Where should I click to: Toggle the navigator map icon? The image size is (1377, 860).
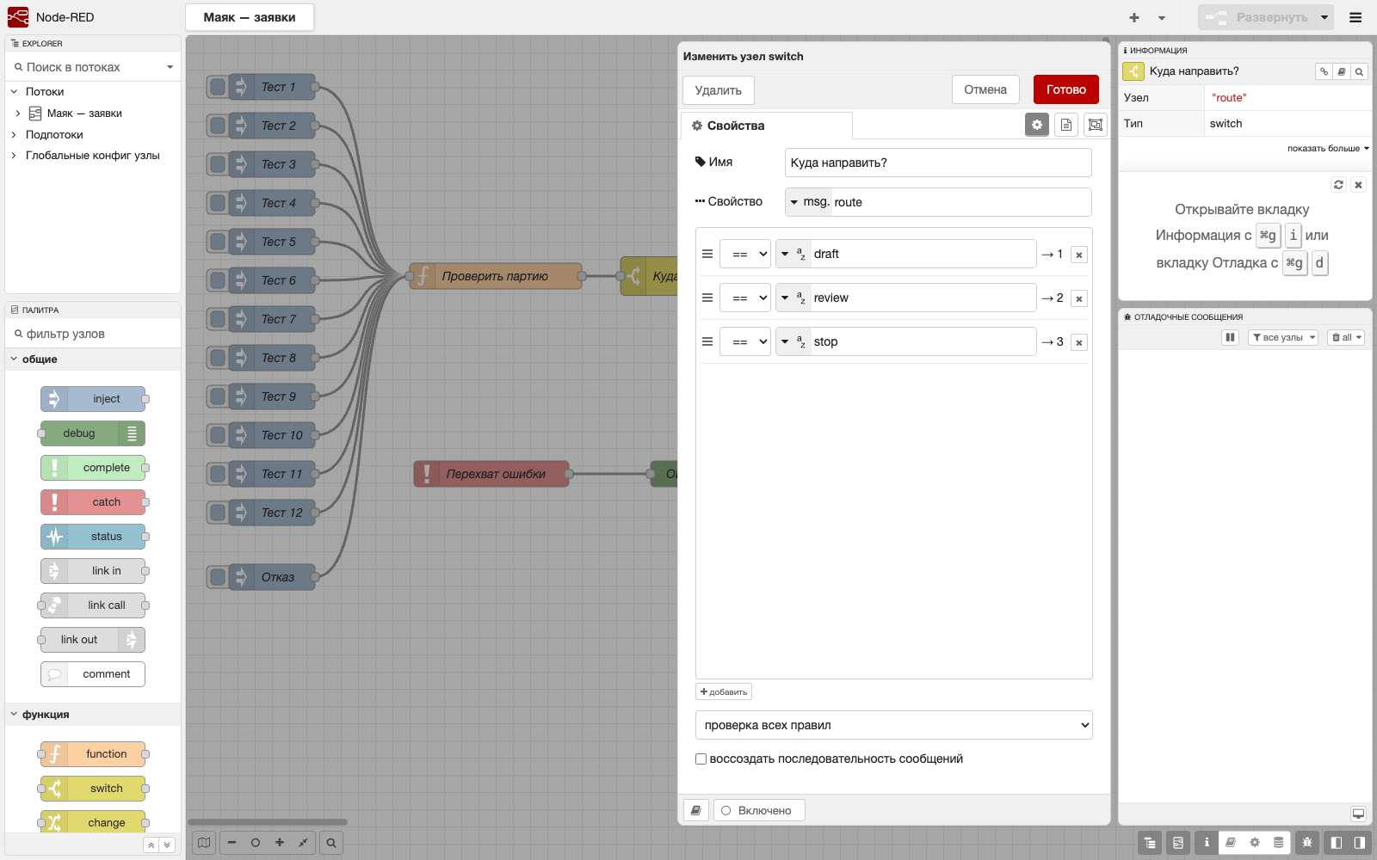[x=204, y=843]
